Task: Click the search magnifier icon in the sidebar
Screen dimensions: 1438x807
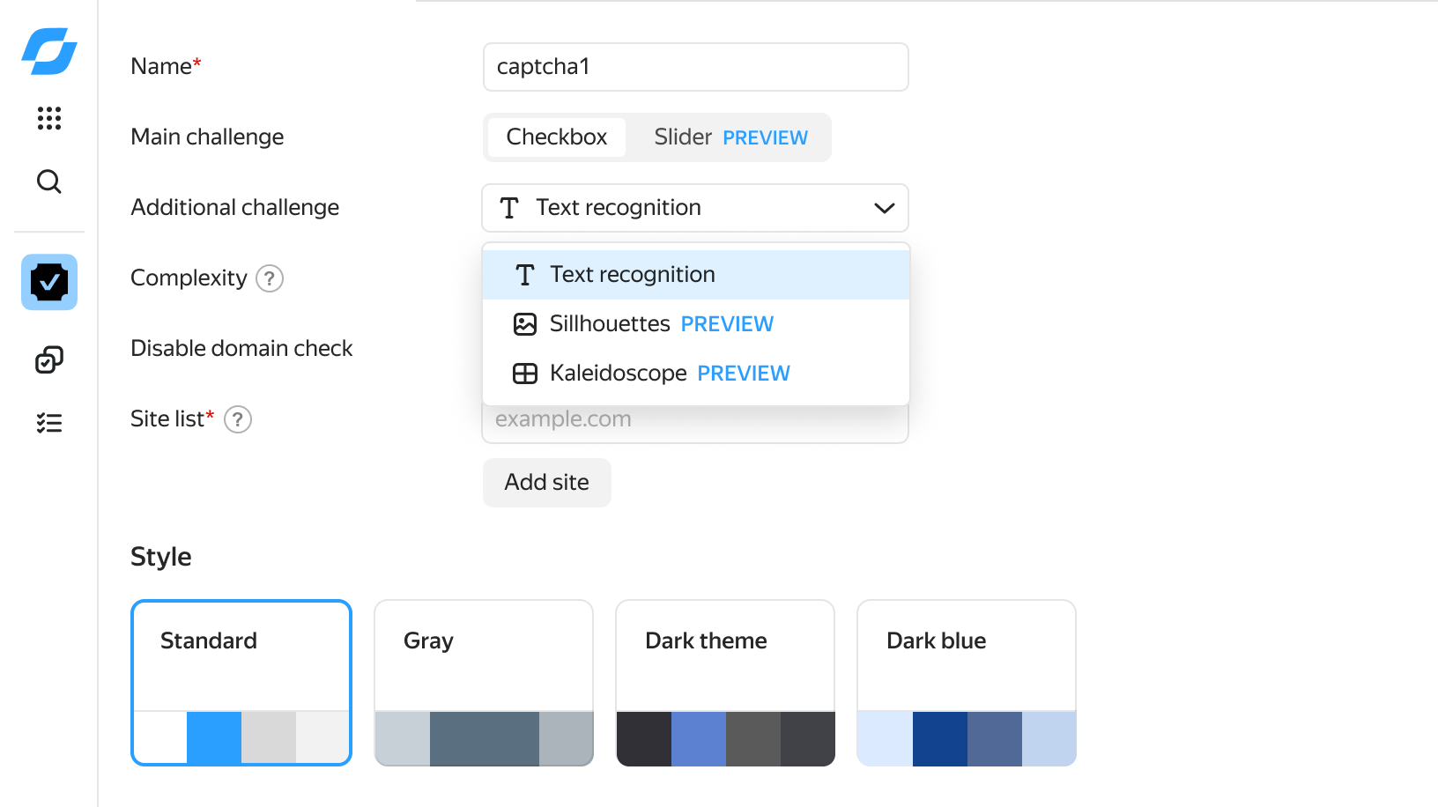Action: tap(49, 181)
